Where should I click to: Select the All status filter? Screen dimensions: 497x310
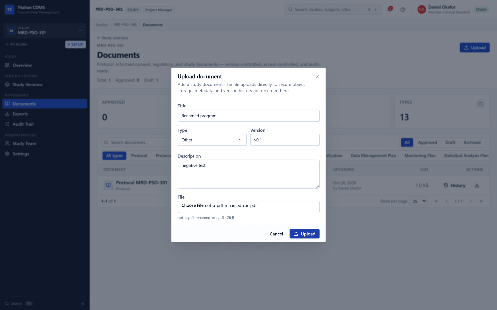tap(407, 142)
